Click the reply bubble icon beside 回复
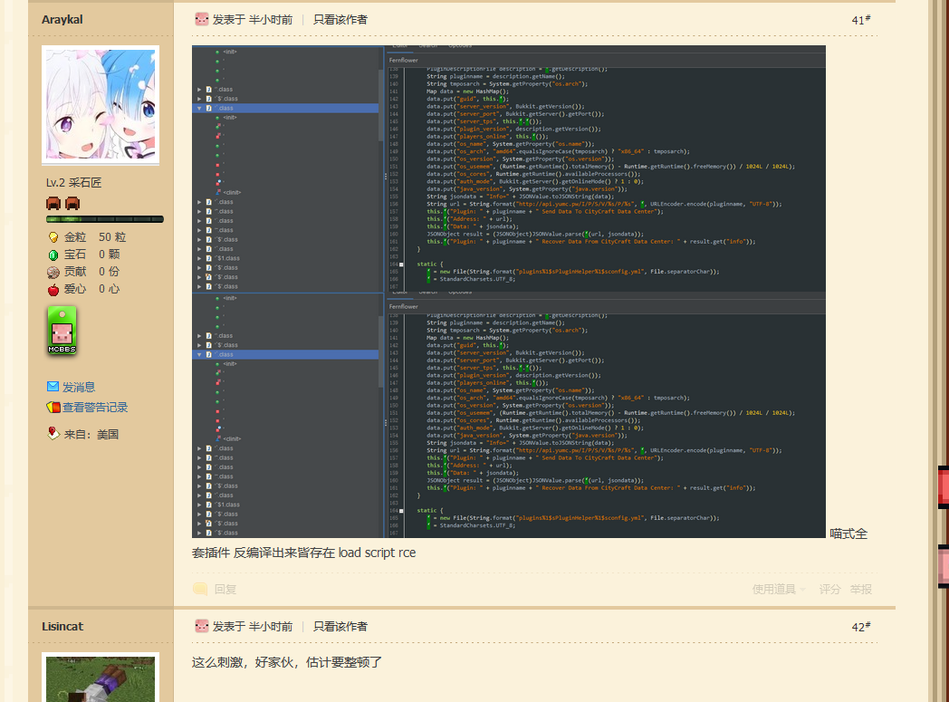 (200, 589)
